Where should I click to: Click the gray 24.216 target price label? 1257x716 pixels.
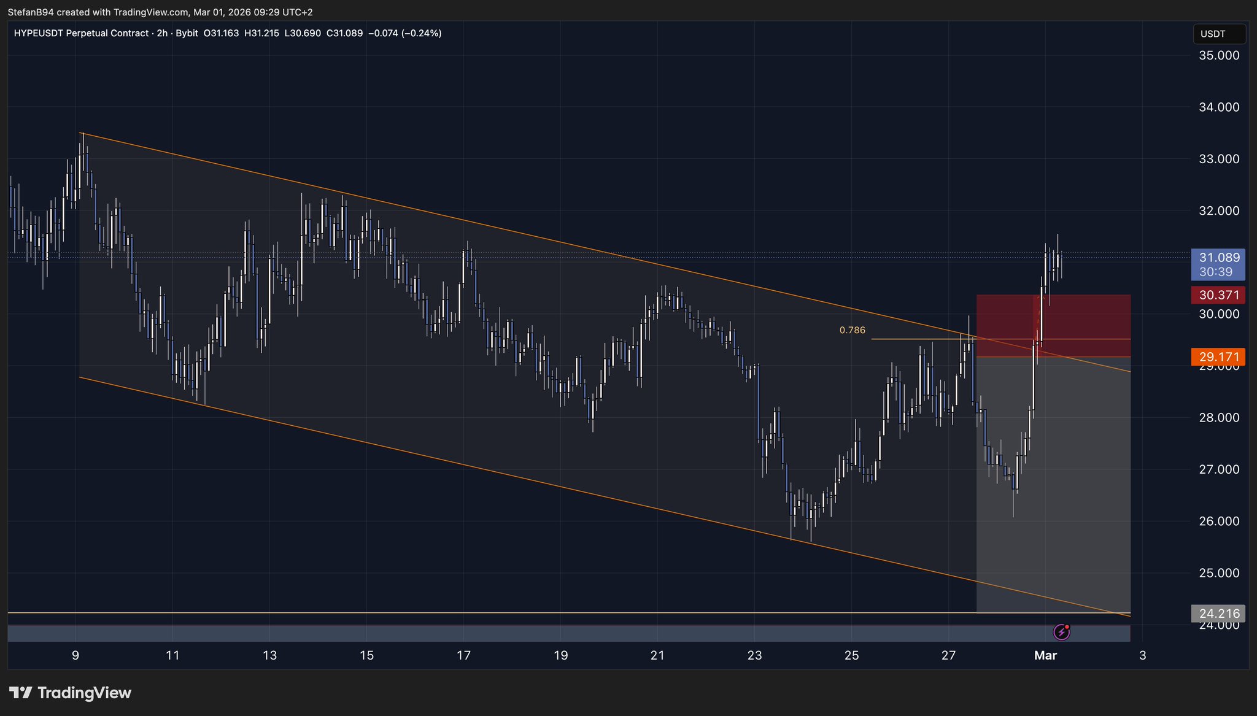point(1218,613)
